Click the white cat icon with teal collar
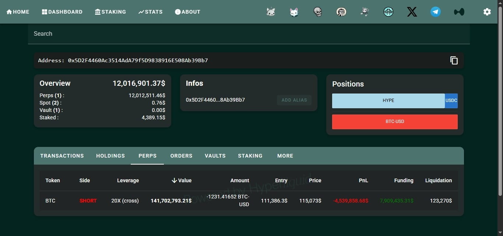Image resolution: width=503 pixels, height=236 pixels. [294, 12]
